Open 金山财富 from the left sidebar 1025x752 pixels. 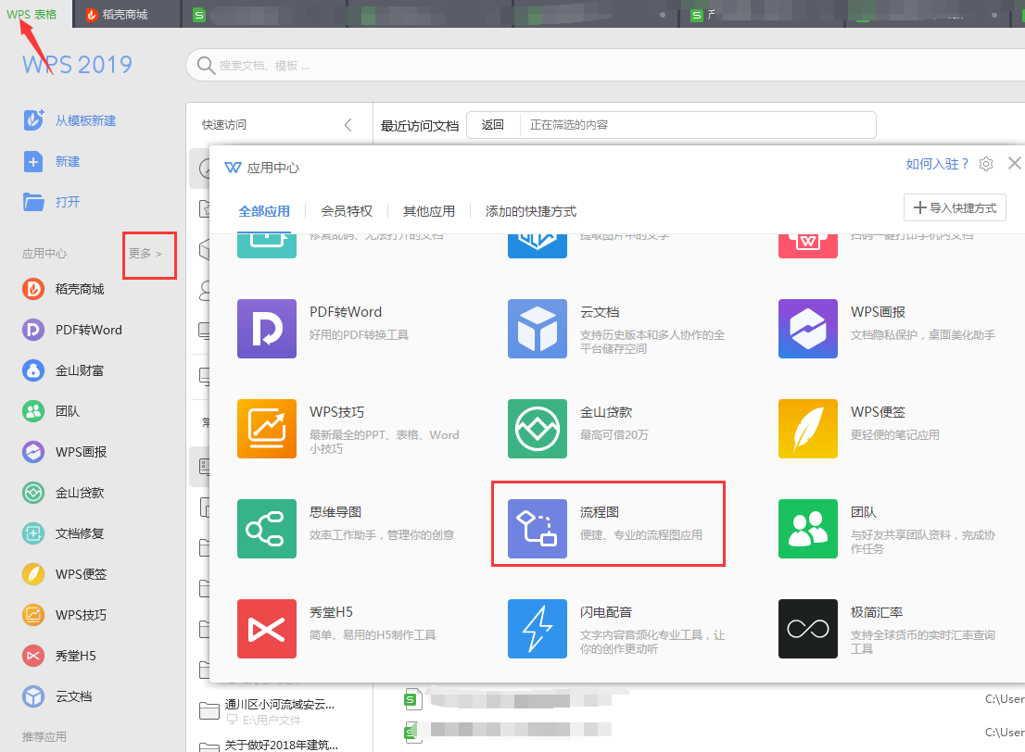point(63,370)
